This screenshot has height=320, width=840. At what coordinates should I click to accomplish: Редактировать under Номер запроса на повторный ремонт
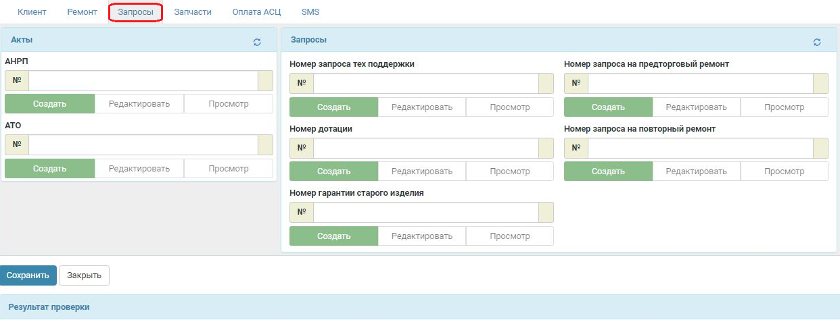point(697,171)
